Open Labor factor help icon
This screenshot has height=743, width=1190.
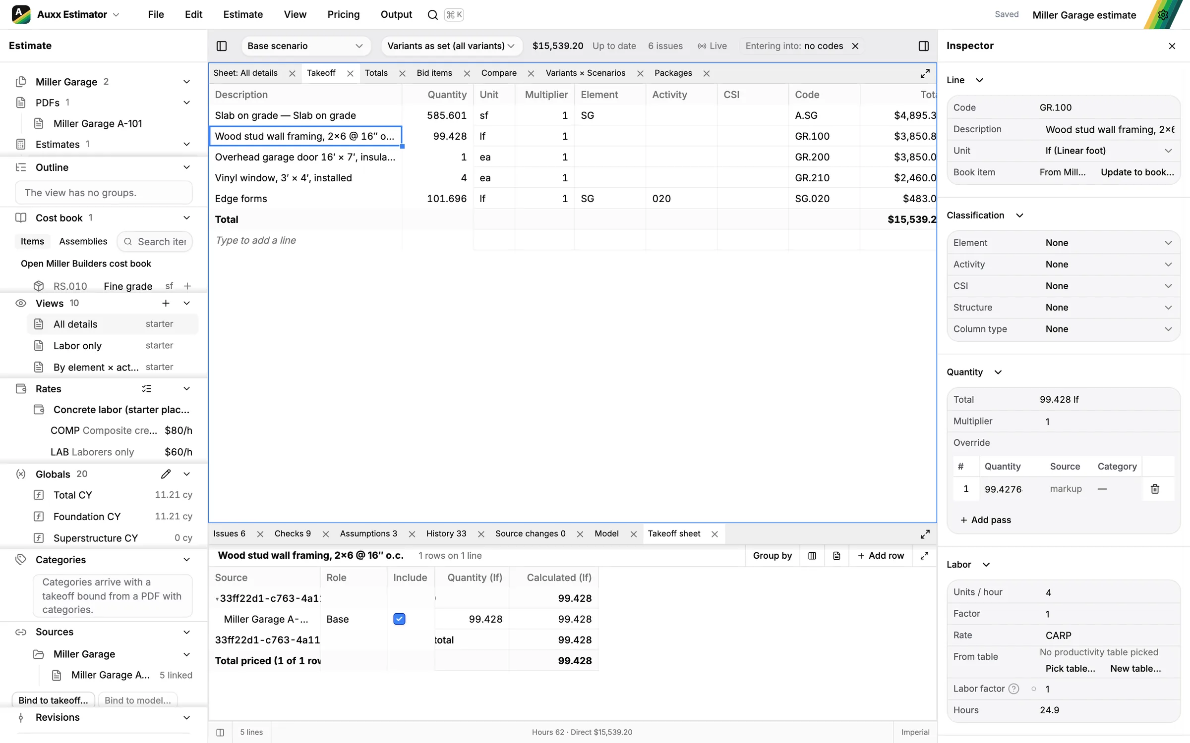pos(1014,689)
